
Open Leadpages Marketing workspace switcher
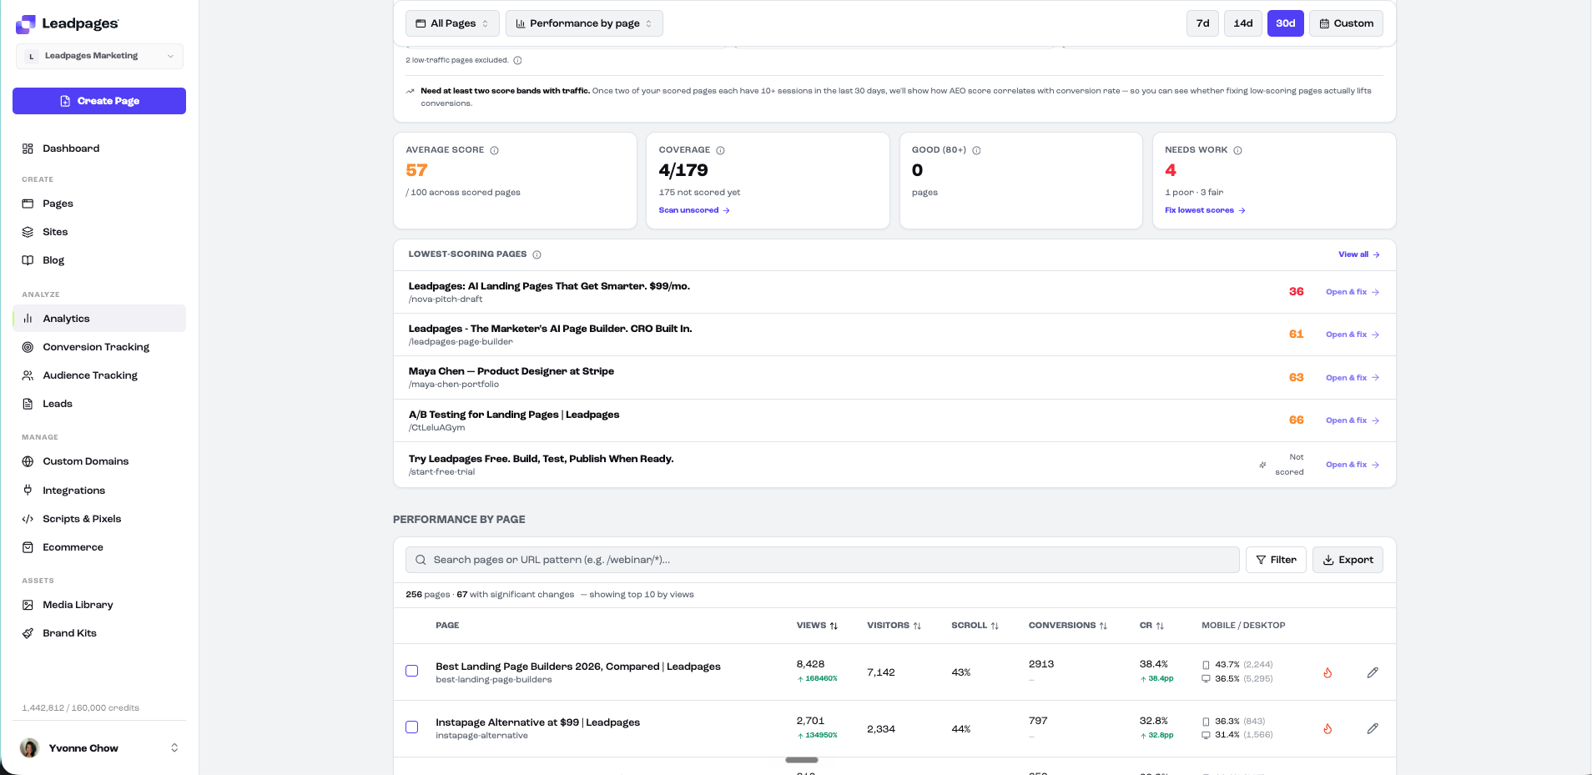point(99,56)
